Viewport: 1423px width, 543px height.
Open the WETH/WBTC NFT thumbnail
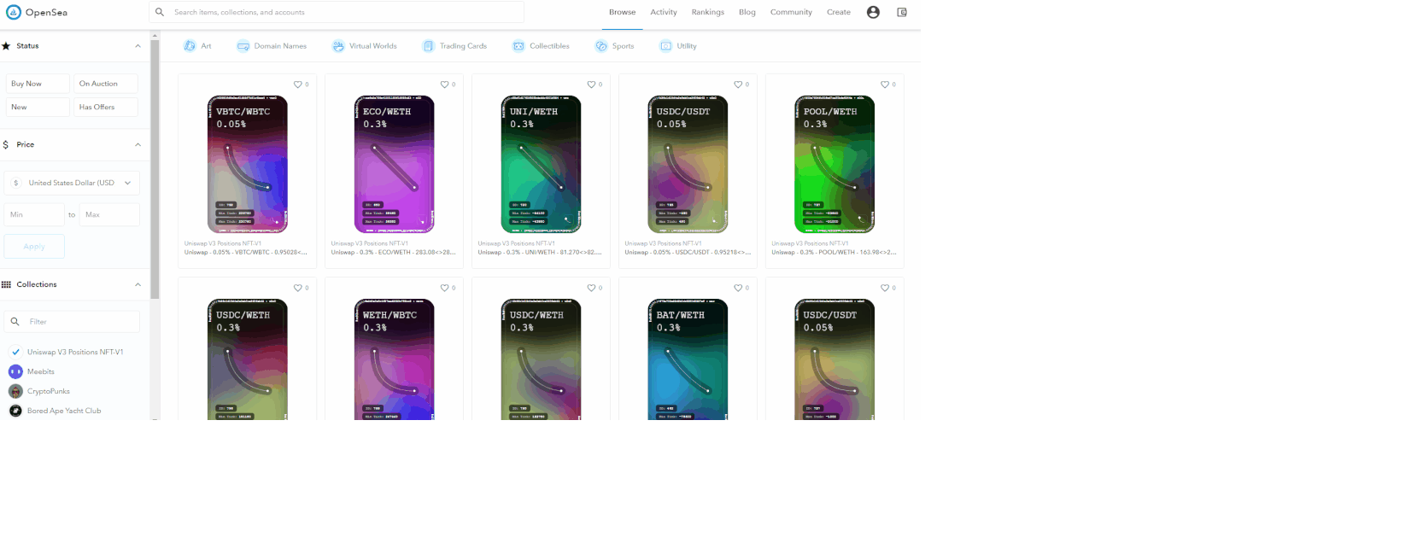click(x=395, y=359)
